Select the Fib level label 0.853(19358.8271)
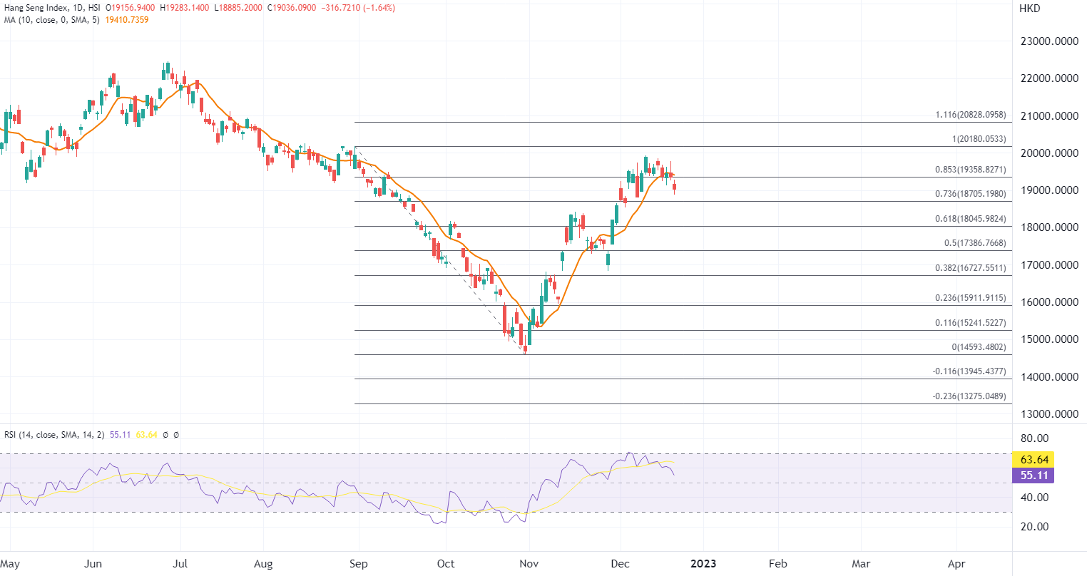Image resolution: width=1087 pixels, height=576 pixels. click(971, 170)
